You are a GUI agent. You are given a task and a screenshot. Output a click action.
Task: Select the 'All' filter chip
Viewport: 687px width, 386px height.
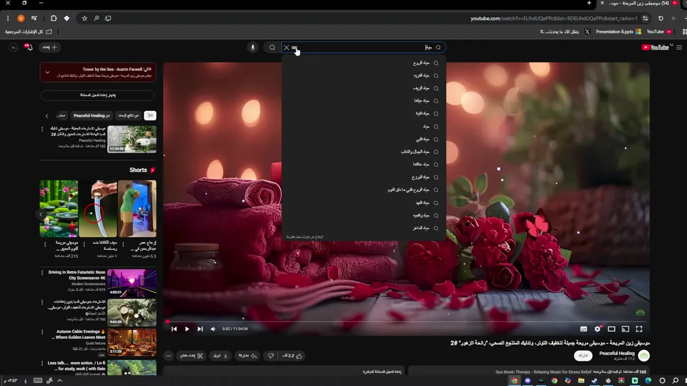point(150,115)
